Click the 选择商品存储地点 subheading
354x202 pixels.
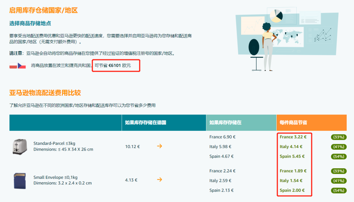point(30,23)
